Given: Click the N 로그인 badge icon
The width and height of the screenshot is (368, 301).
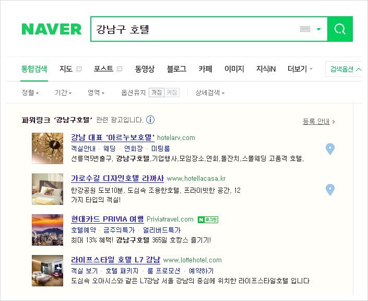Looking at the screenshot, I should point(208,219).
